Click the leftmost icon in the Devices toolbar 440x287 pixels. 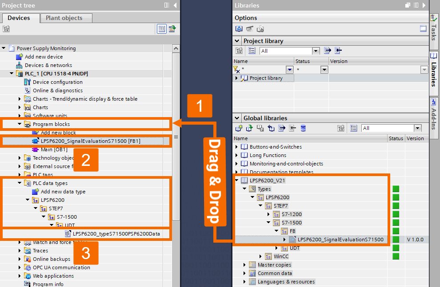[6, 28]
